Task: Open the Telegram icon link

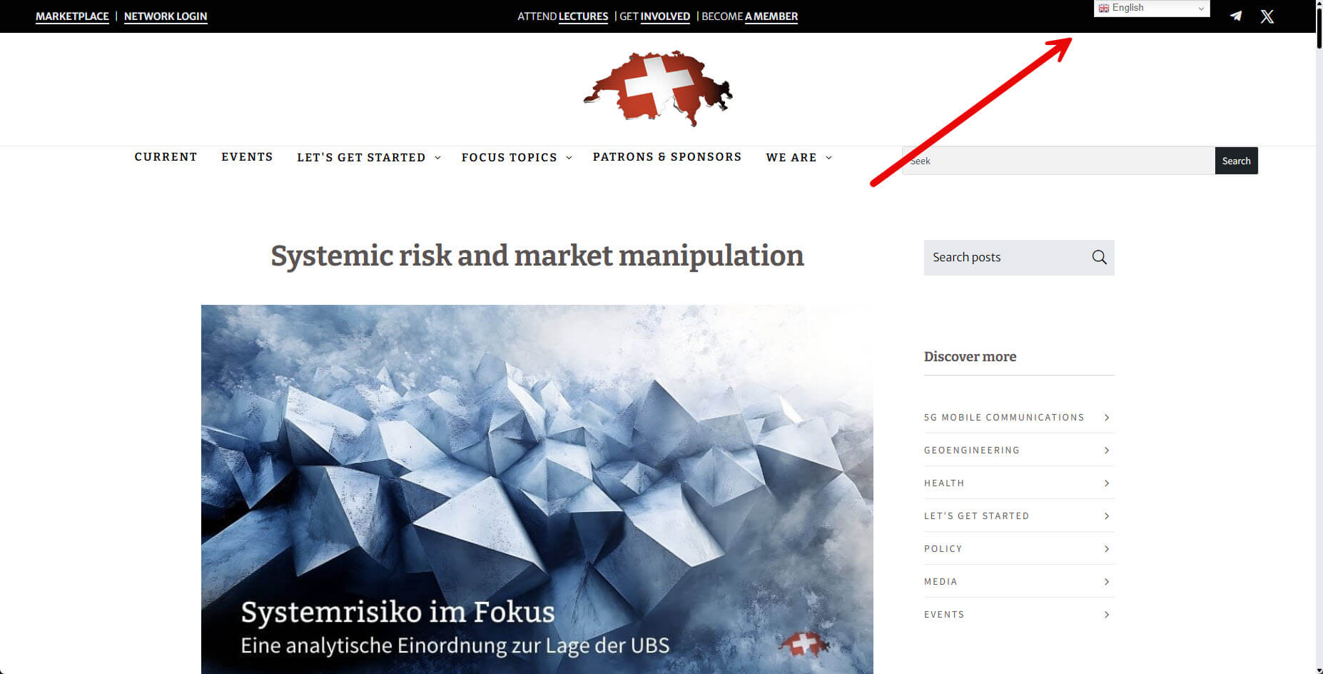Action: click(1236, 16)
